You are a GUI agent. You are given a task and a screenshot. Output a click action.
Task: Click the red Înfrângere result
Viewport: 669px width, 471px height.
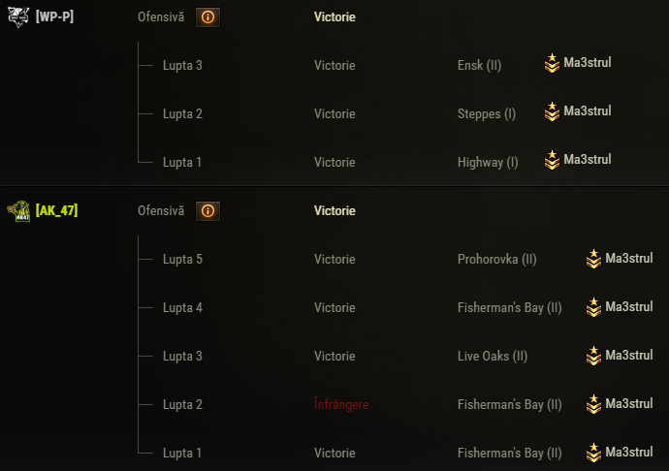tap(341, 404)
